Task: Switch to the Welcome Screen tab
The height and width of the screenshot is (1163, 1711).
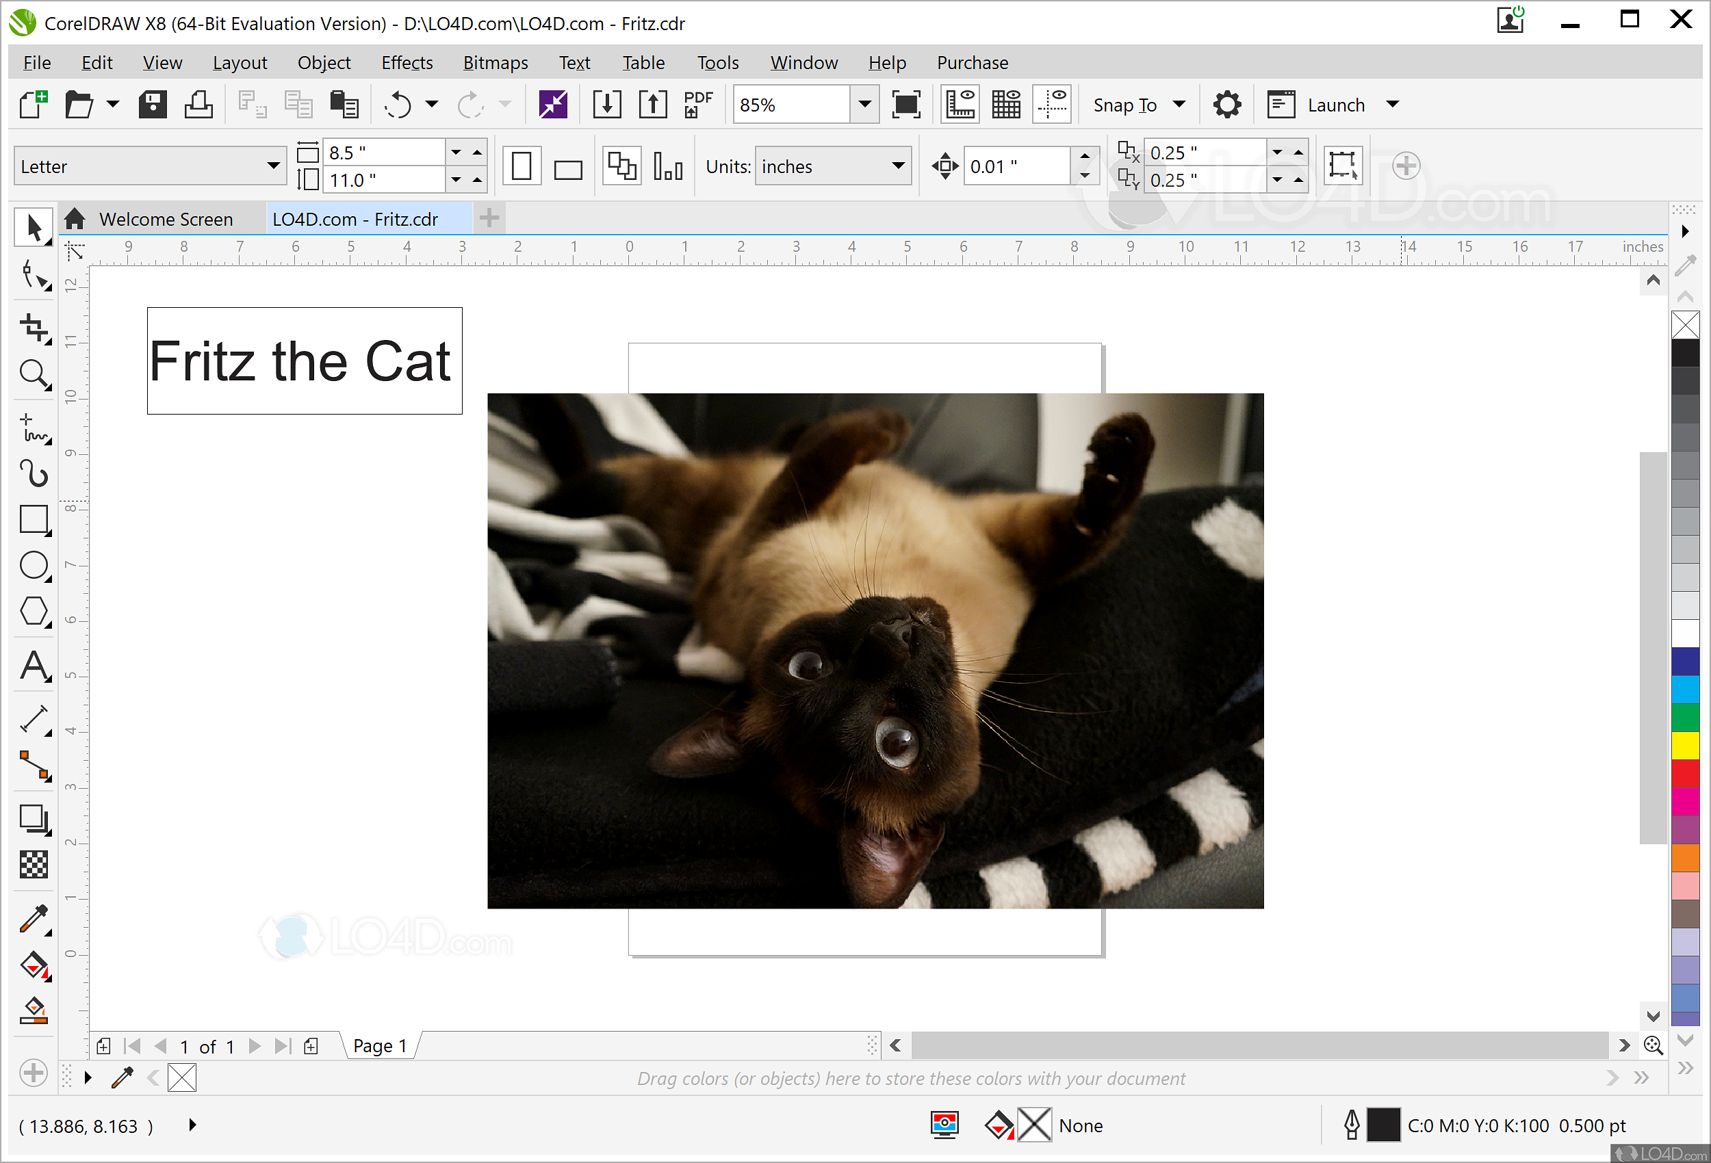Action: coord(166,220)
